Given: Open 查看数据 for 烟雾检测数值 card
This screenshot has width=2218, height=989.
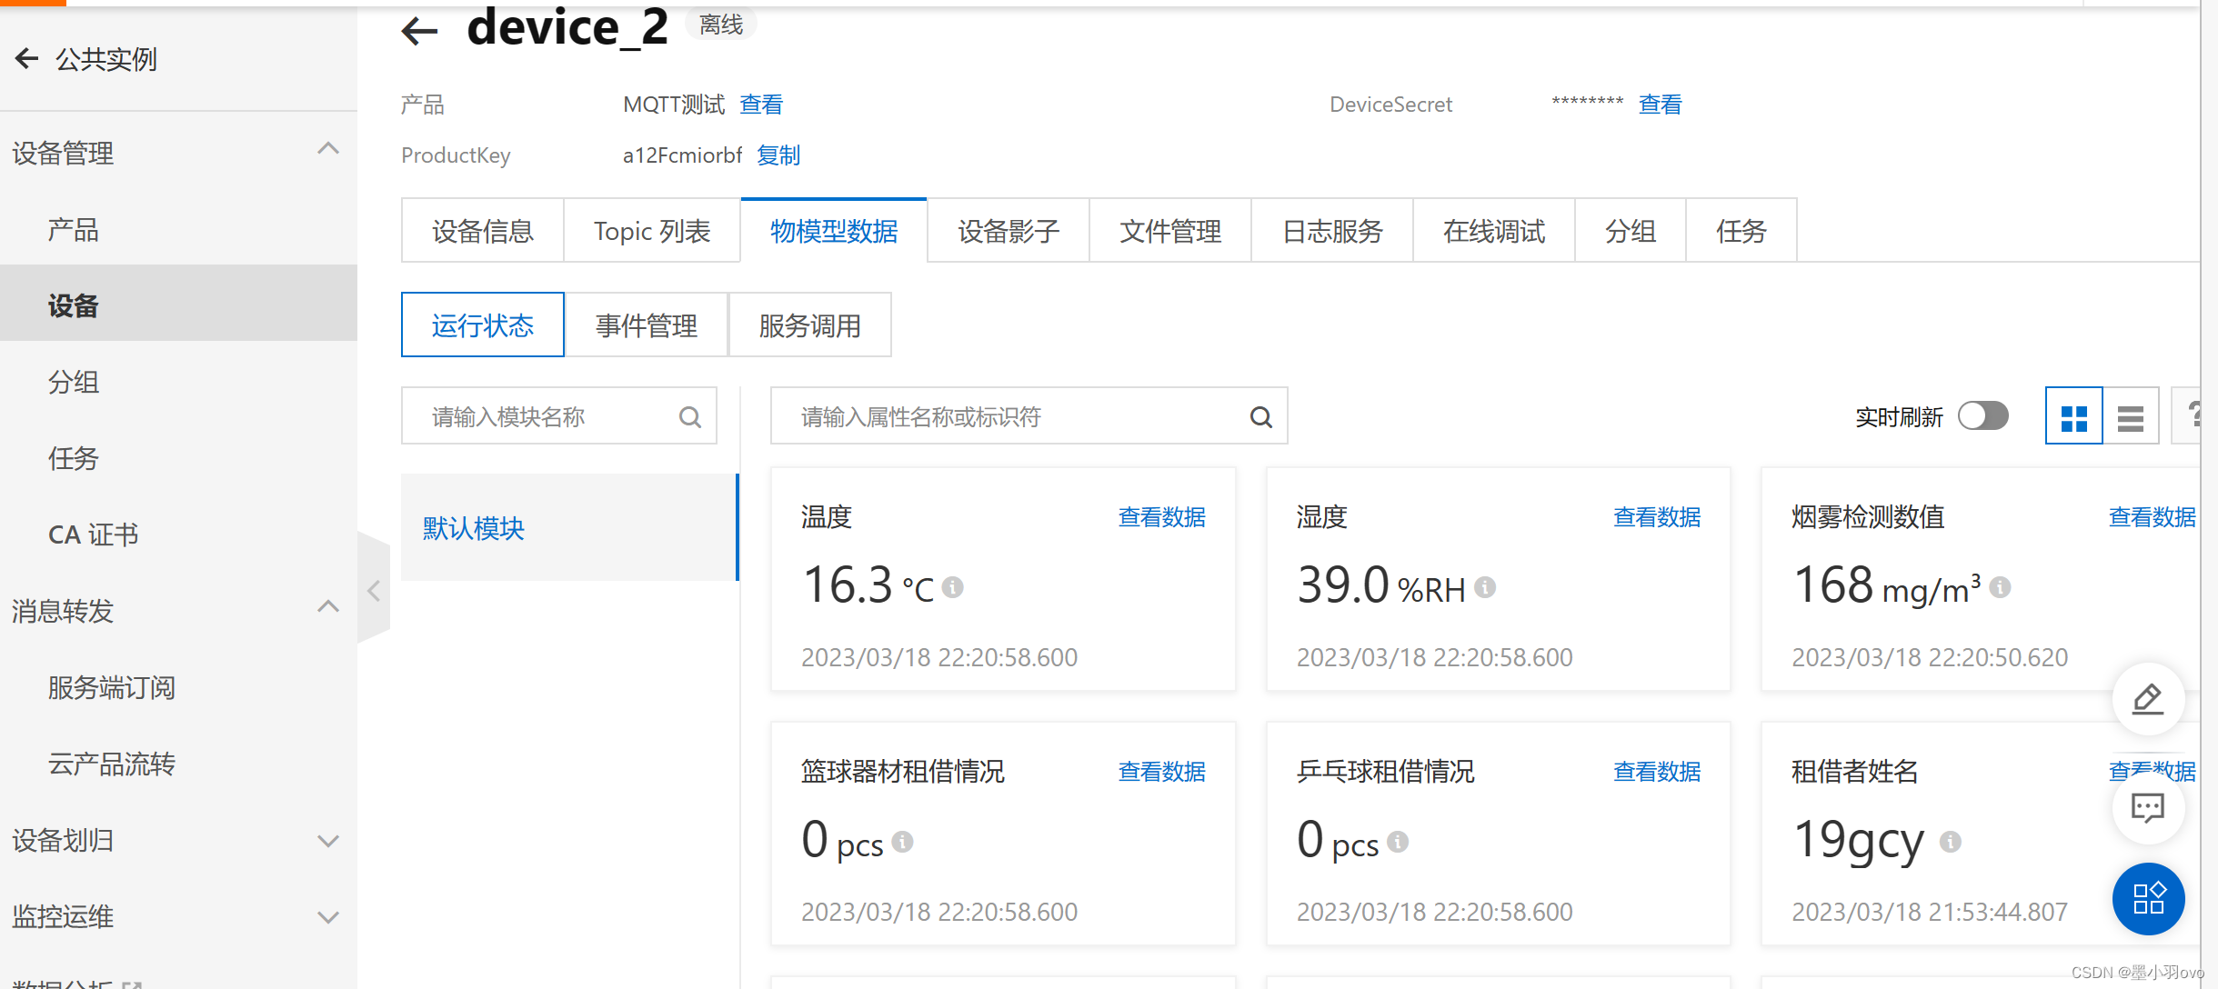Looking at the screenshot, I should (2153, 517).
